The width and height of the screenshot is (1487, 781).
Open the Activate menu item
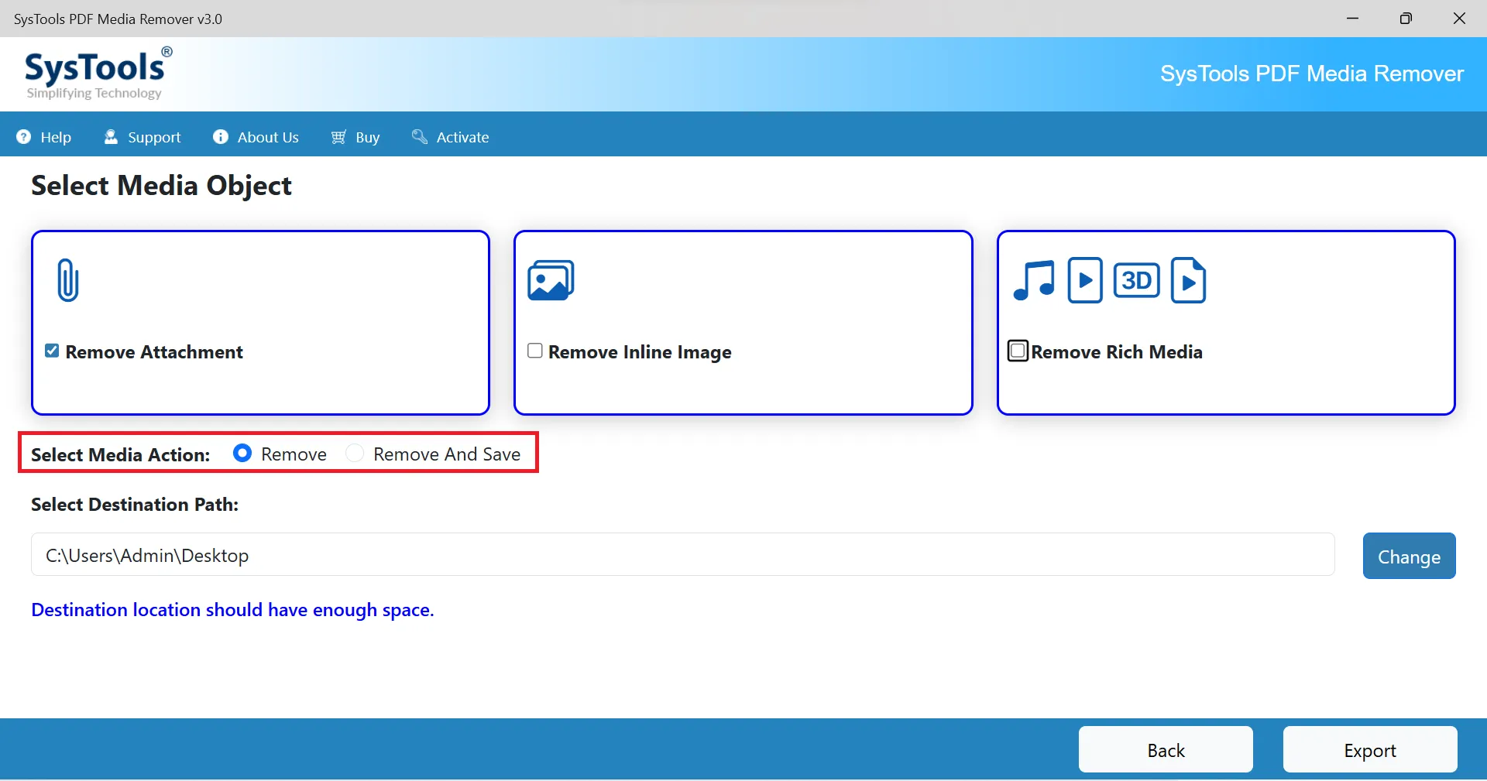(450, 137)
